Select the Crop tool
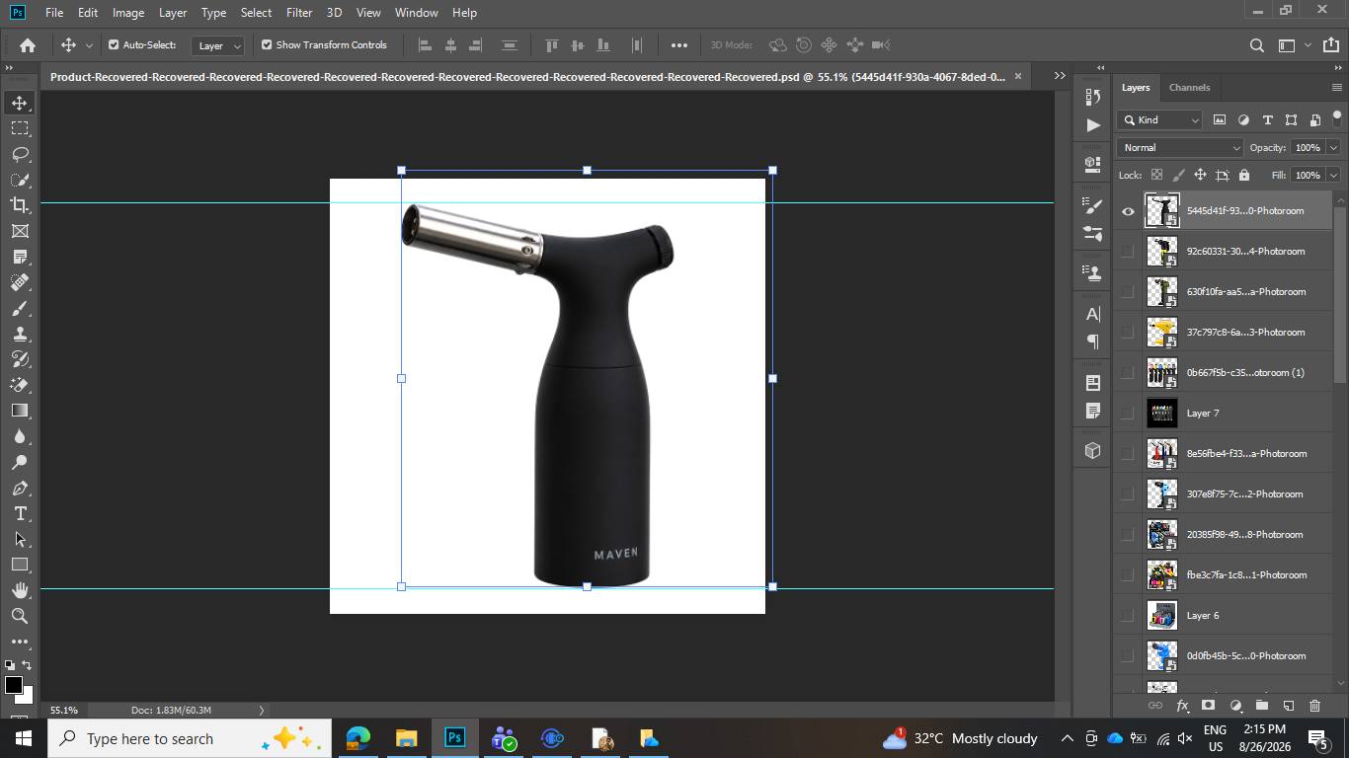The image size is (1349, 758). click(x=20, y=205)
